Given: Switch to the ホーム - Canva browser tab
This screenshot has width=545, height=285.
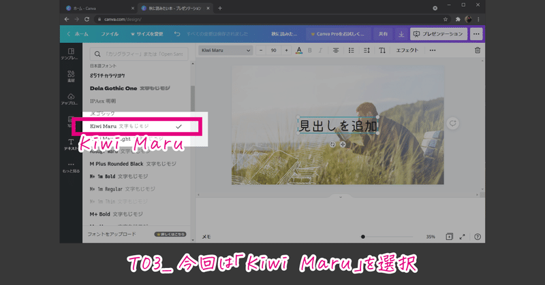Looking at the screenshot, I should coord(99,8).
